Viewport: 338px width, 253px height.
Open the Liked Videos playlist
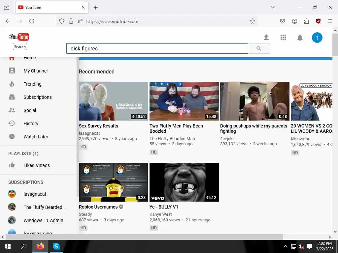tap(37, 165)
